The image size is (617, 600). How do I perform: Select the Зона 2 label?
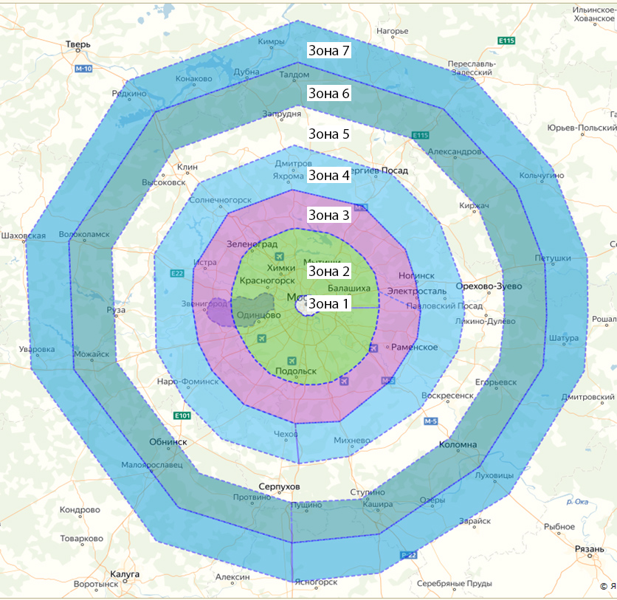click(x=329, y=271)
